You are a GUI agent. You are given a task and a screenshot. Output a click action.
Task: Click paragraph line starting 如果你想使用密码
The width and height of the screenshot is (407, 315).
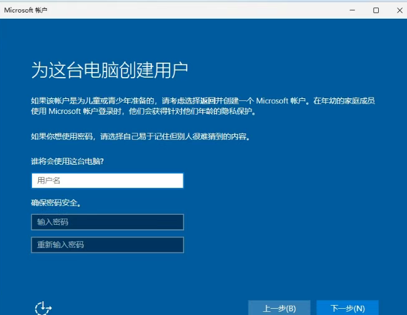click(140, 136)
